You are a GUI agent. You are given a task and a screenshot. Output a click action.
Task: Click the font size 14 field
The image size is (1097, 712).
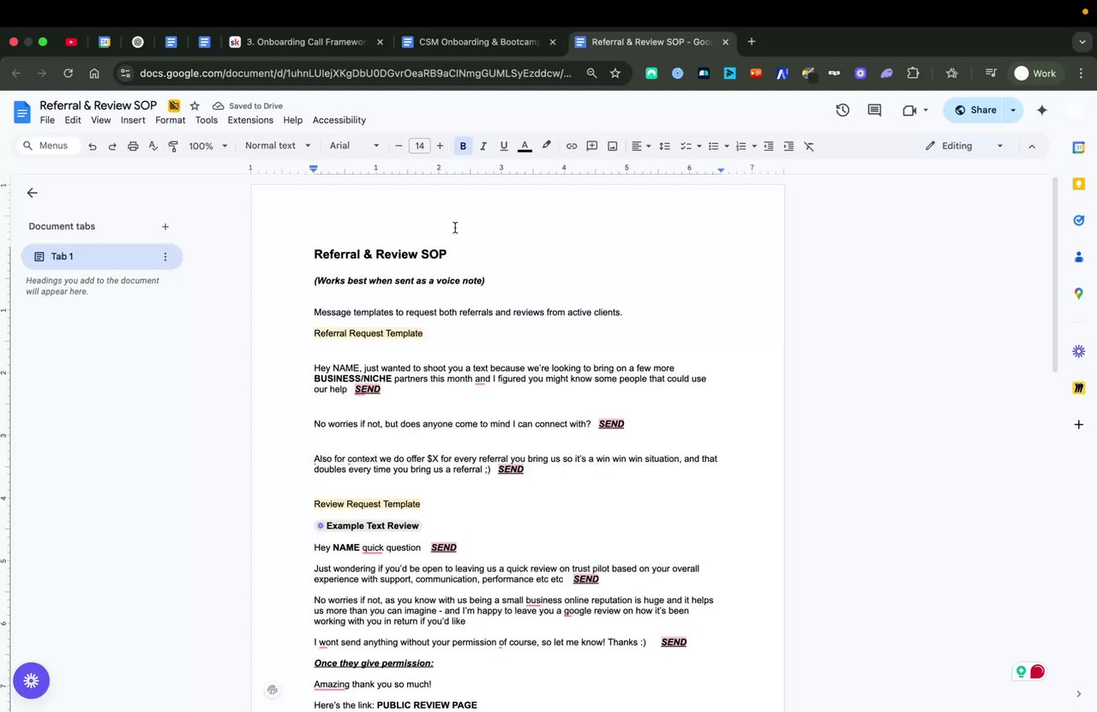coord(419,147)
